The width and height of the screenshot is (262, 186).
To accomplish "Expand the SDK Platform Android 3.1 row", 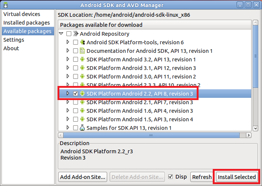I will tap(68, 68).
